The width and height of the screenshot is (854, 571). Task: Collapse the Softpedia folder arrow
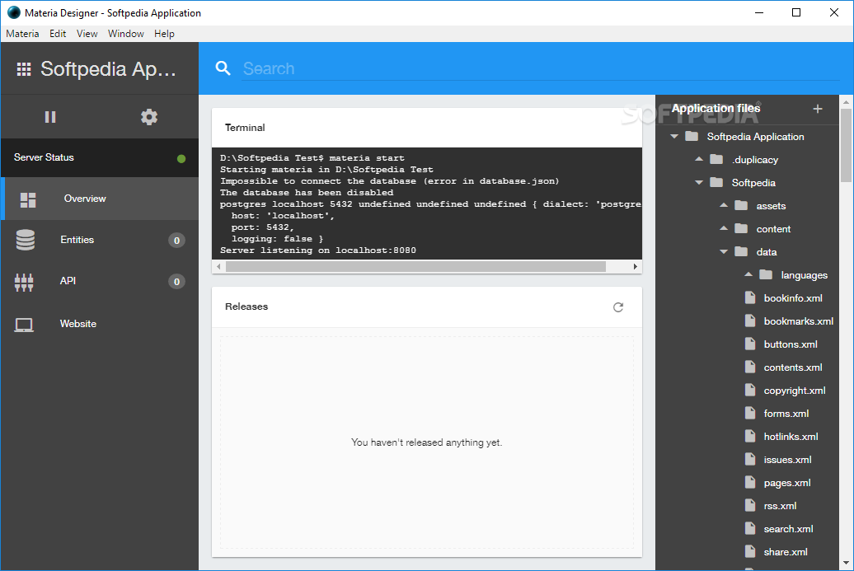point(699,182)
